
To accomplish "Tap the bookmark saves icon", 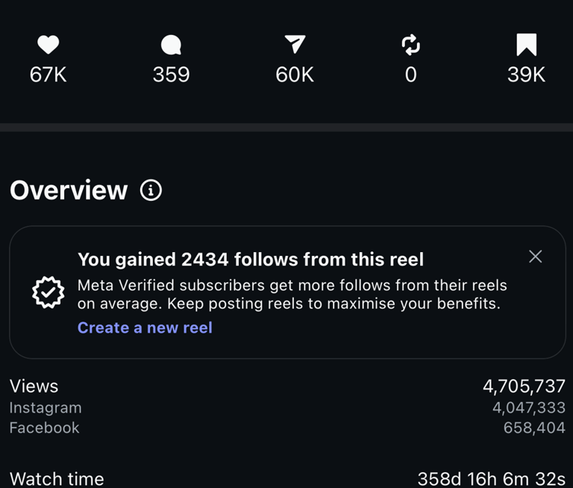I will pyautogui.click(x=526, y=46).
